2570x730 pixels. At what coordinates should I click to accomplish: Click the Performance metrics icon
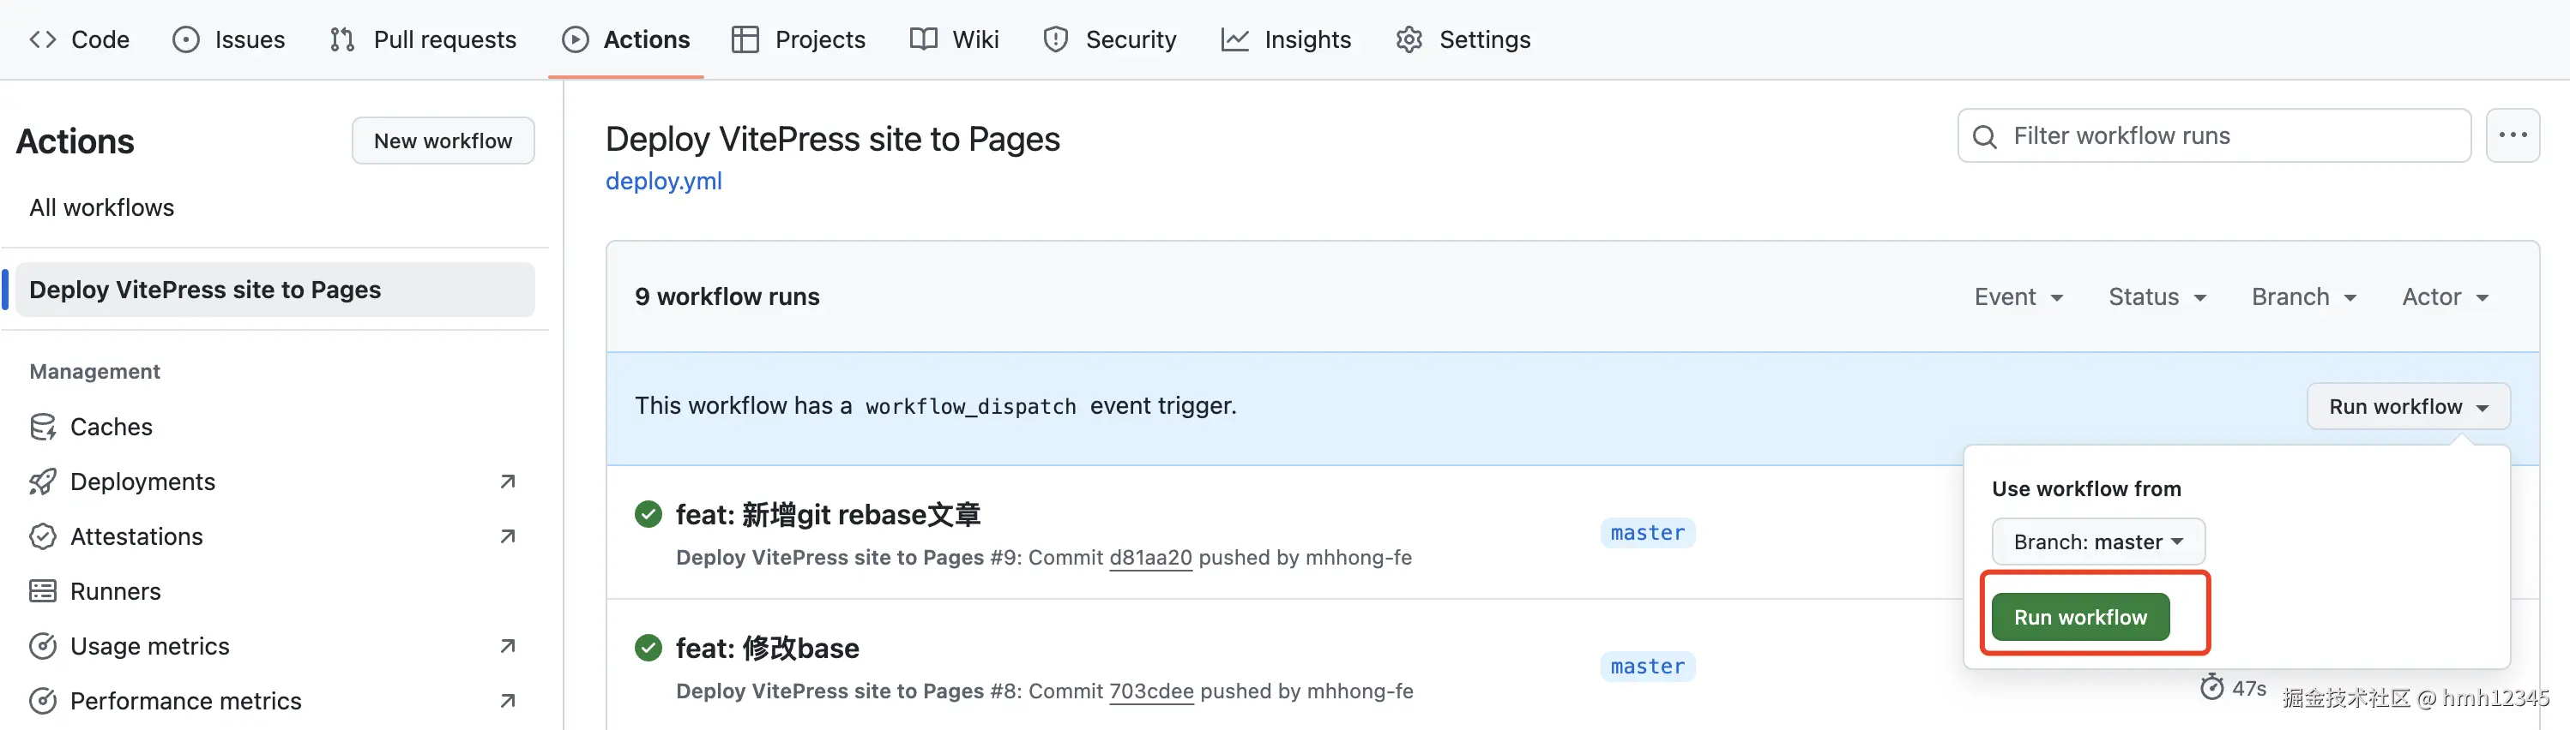pos(43,701)
